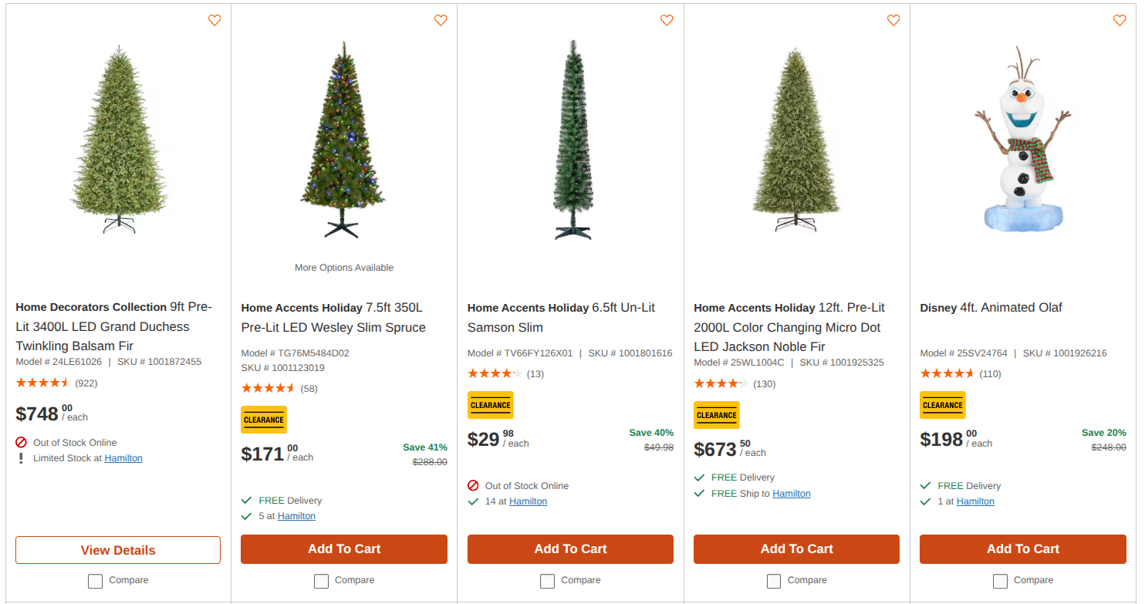Click the CLEARANCE badge on the Wesley Slim Spruce
The height and width of the screenshot is (604, 1145).
[263, 420]
